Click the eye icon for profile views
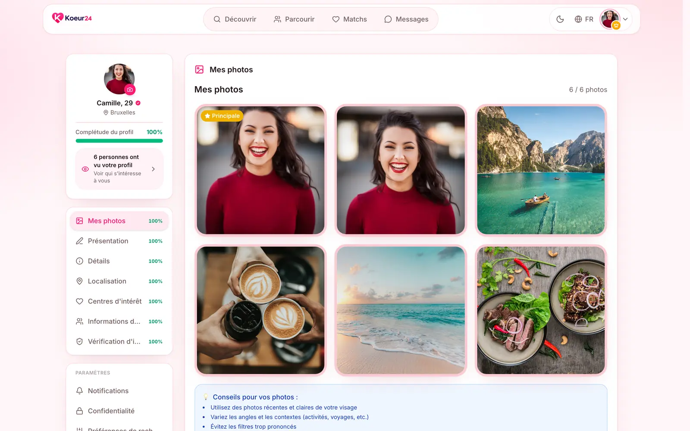The width and height of the screenshot is (690, 431). [85, 169]
